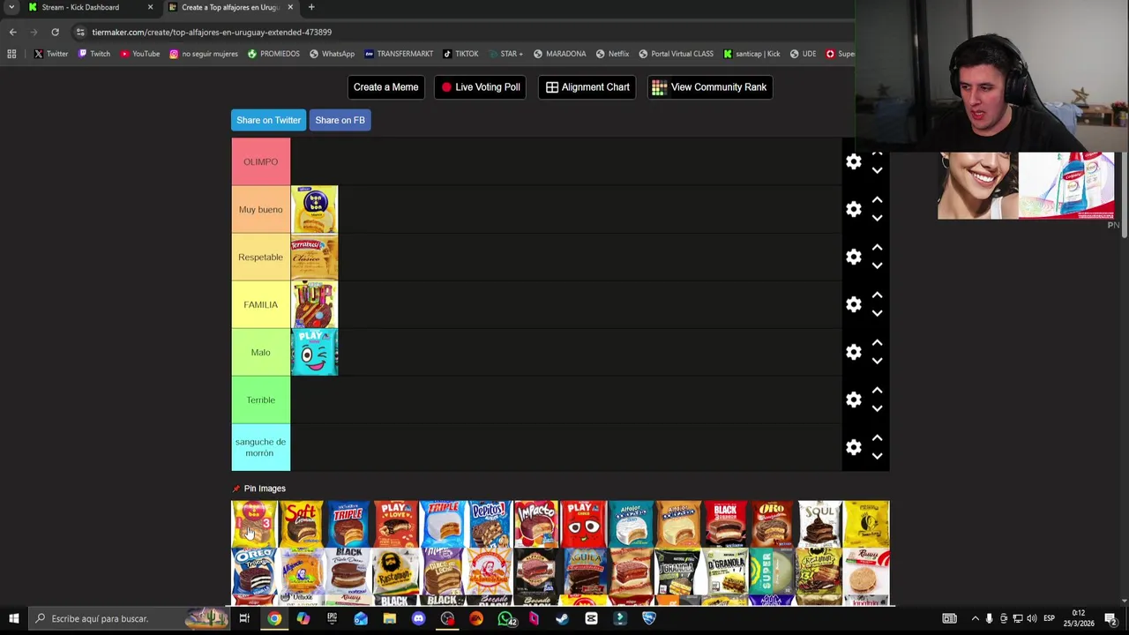The width and height of the screenshot is (1129, 635).
Task: Close the Kick Dashboard tab
Action: [x=150, y=7]
